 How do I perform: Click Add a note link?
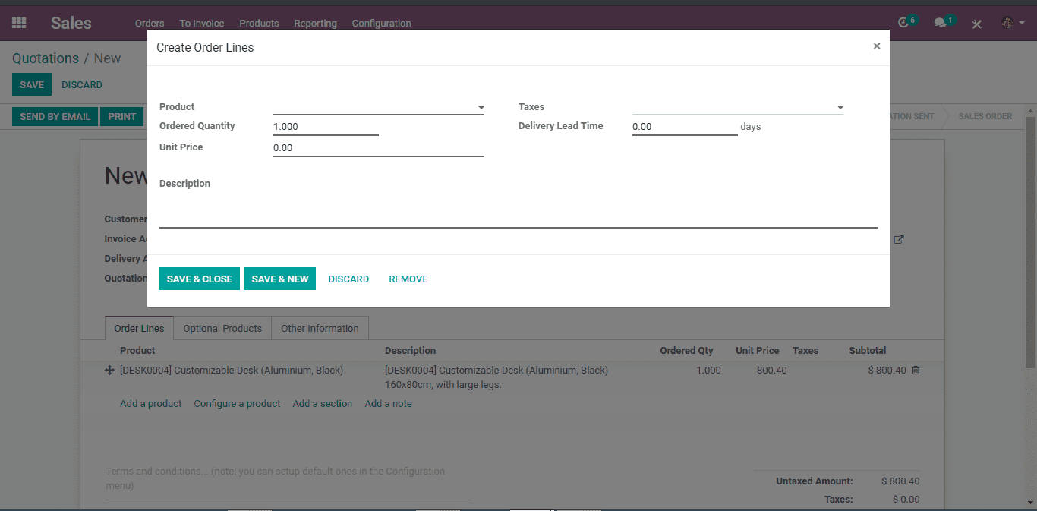[x=389, y=403]
